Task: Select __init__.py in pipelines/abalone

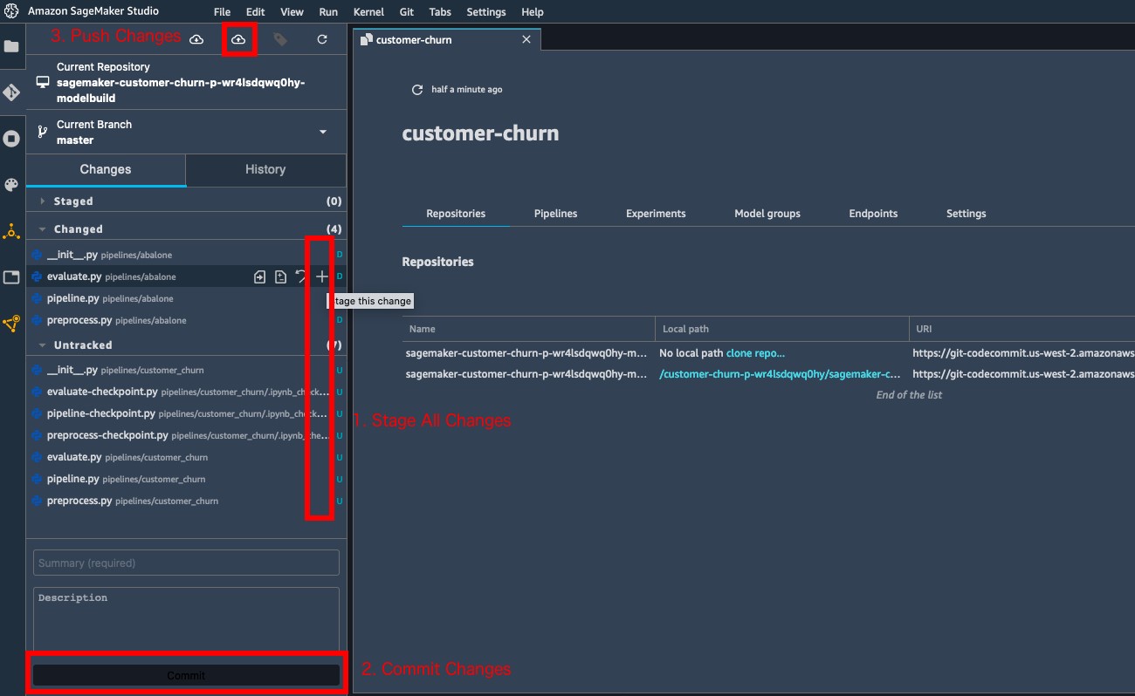Action: (186, 255)
